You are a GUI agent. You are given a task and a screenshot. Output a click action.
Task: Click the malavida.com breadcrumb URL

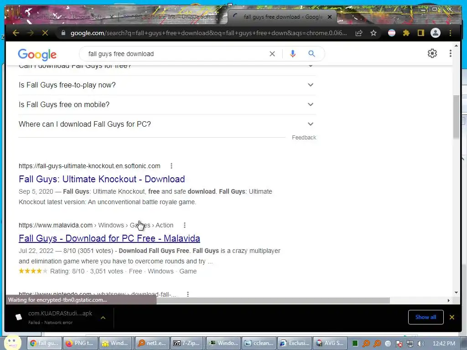(96, 225)
